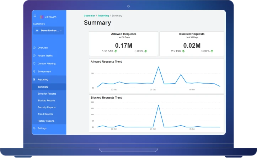The height and width of the screenshot is (158, 257).
Task: Open Behavior Reports
Action: coord(47,94)
